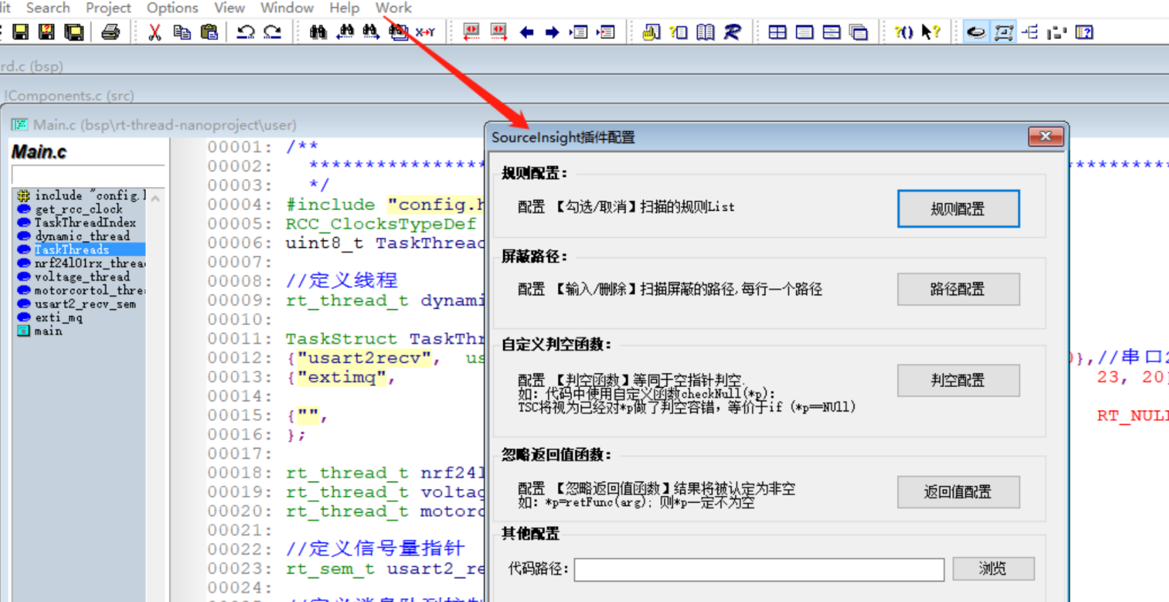1169x602 pixels.
Task: Click the context help arrow question icon
Action: pos(930,32)
